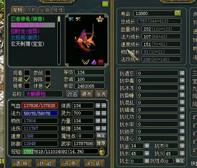Switch to the 坐骑 tab
Image resolution: width=197 pixels, height=168 pixels.
pyautogui.click(x=44, y=10)
